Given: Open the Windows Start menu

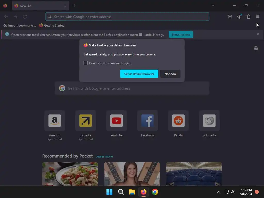Looking at the screenshot, I should point(109,192).
